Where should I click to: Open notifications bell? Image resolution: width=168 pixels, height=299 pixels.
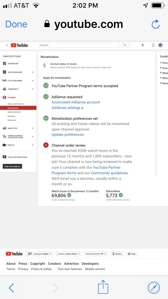153,45
